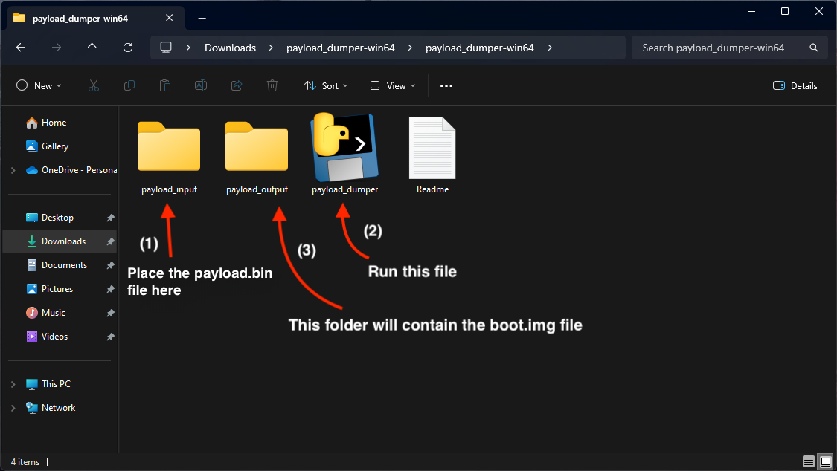Unpin Music using its pin icon
The height and width of the screenshot is (471, 837).
(x=111, y=313)
